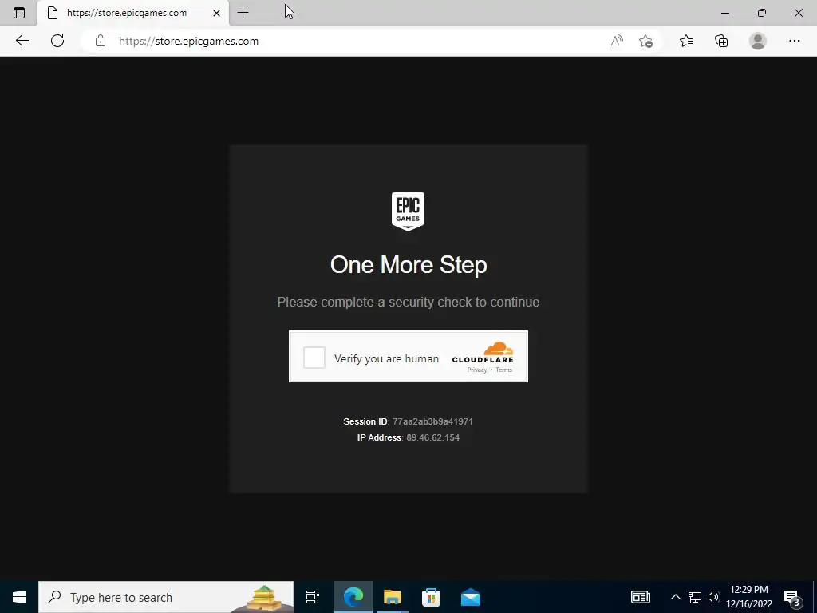The image size is (817, 613).
Task: Go back to the previous page
Action: 22,41
